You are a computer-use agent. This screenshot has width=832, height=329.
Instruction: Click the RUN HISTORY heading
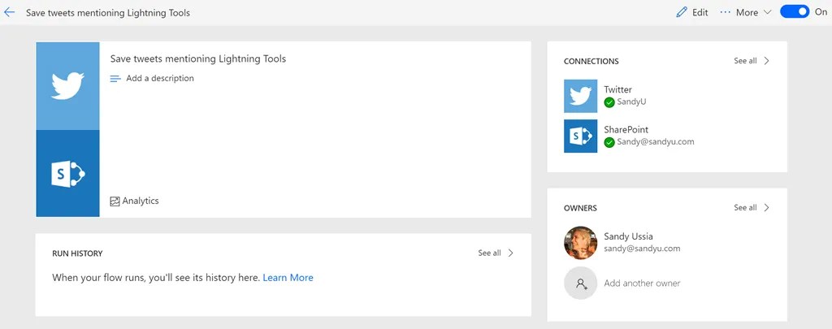(x=77, y=253)
